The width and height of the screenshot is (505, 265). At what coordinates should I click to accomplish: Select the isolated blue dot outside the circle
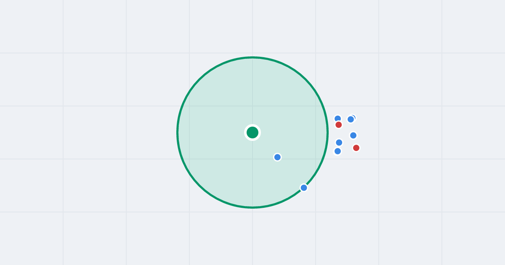pos(353,135)
